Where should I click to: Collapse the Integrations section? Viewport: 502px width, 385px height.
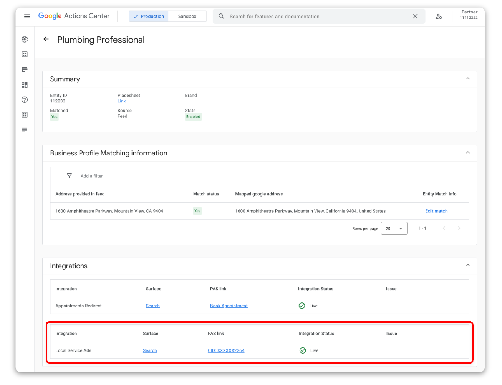click(467, 265)
